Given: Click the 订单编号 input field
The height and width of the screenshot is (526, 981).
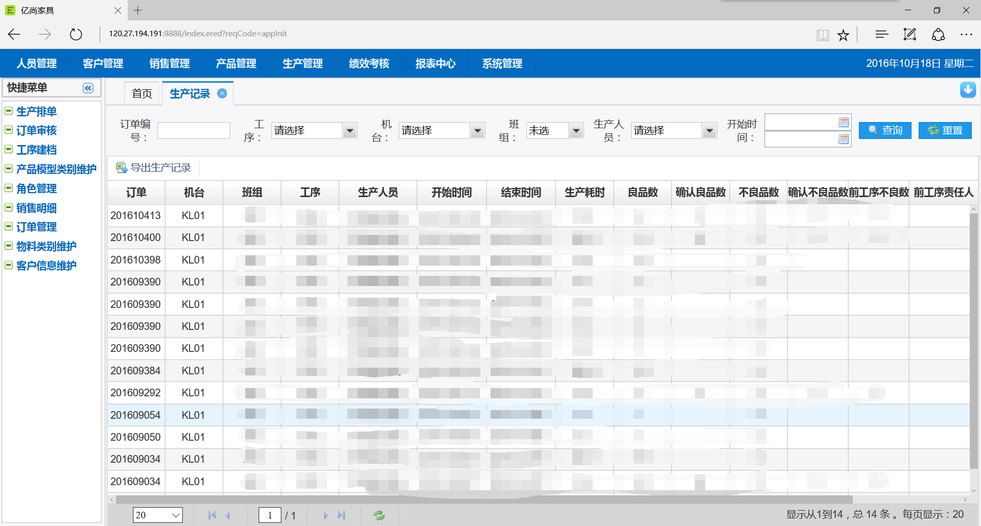Looking at the screenshot, I should (194, 131).
